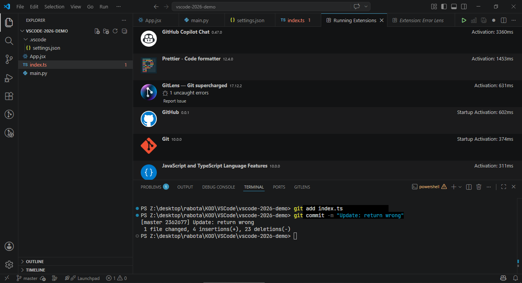The image size is (522, 283).
Task: Open the Customize Layout control
Action: point(434,7)
